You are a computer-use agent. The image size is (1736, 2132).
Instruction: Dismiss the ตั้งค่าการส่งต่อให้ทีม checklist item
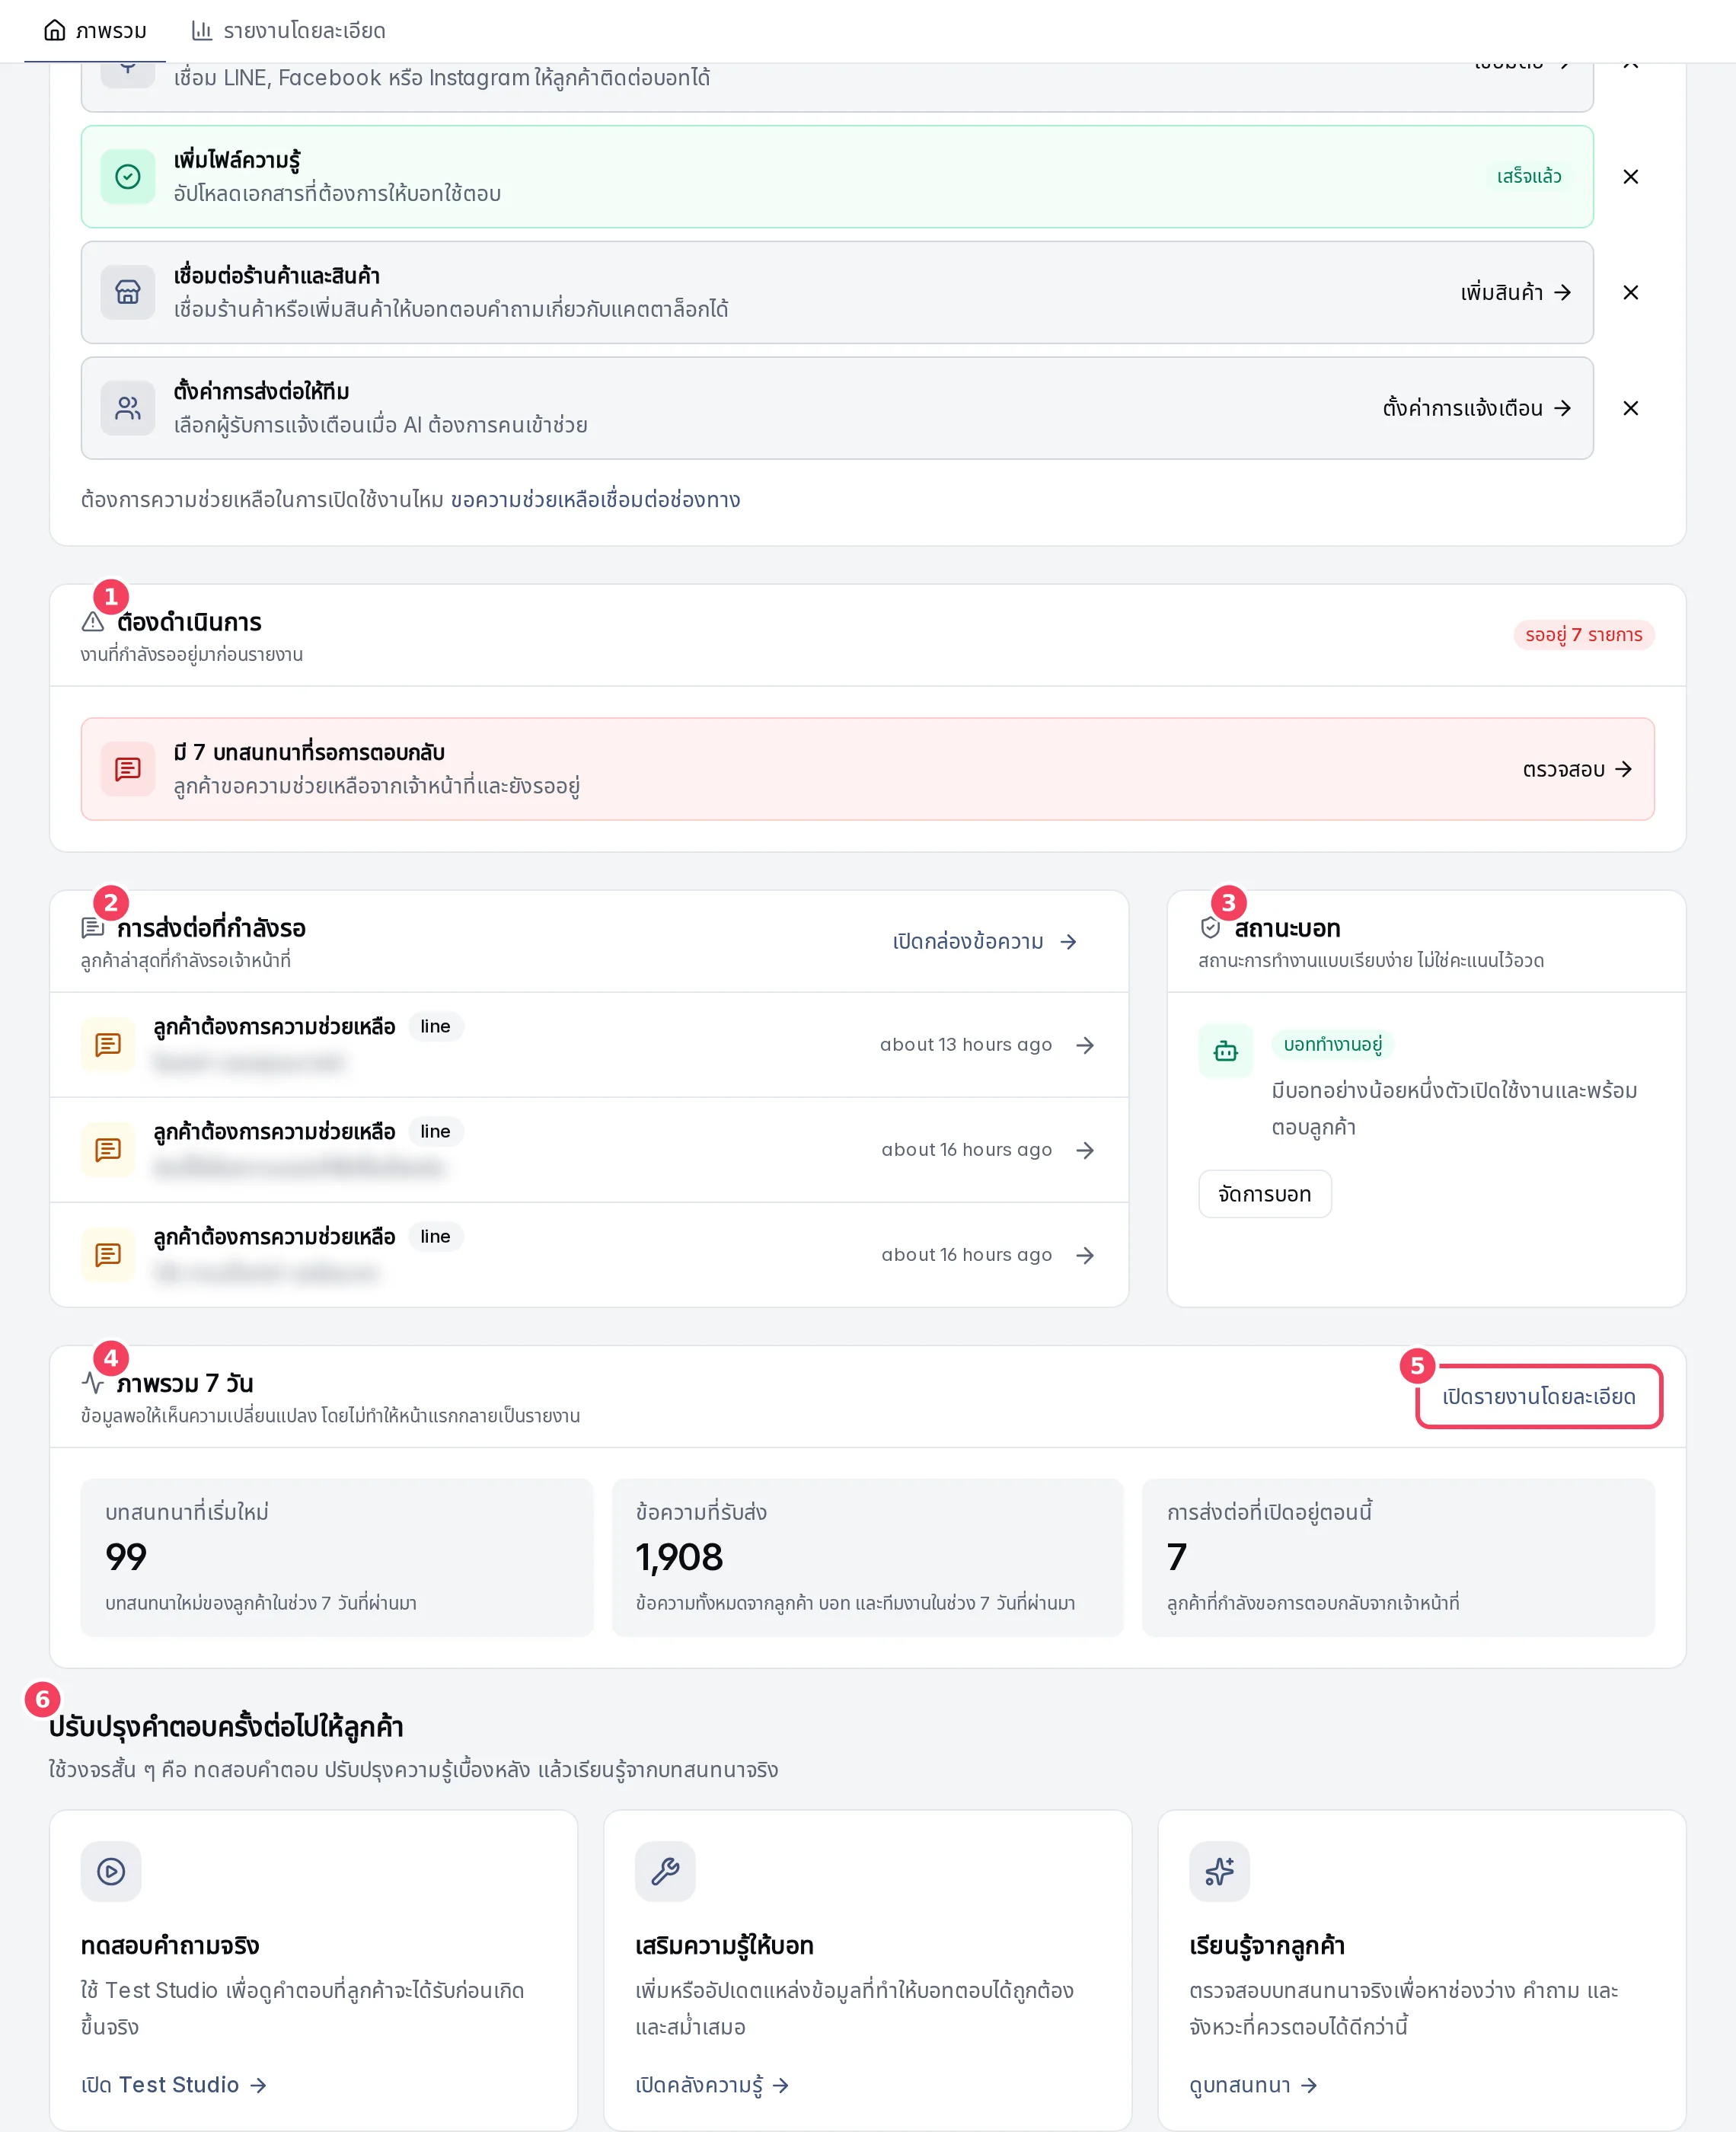coord(1630,409)
